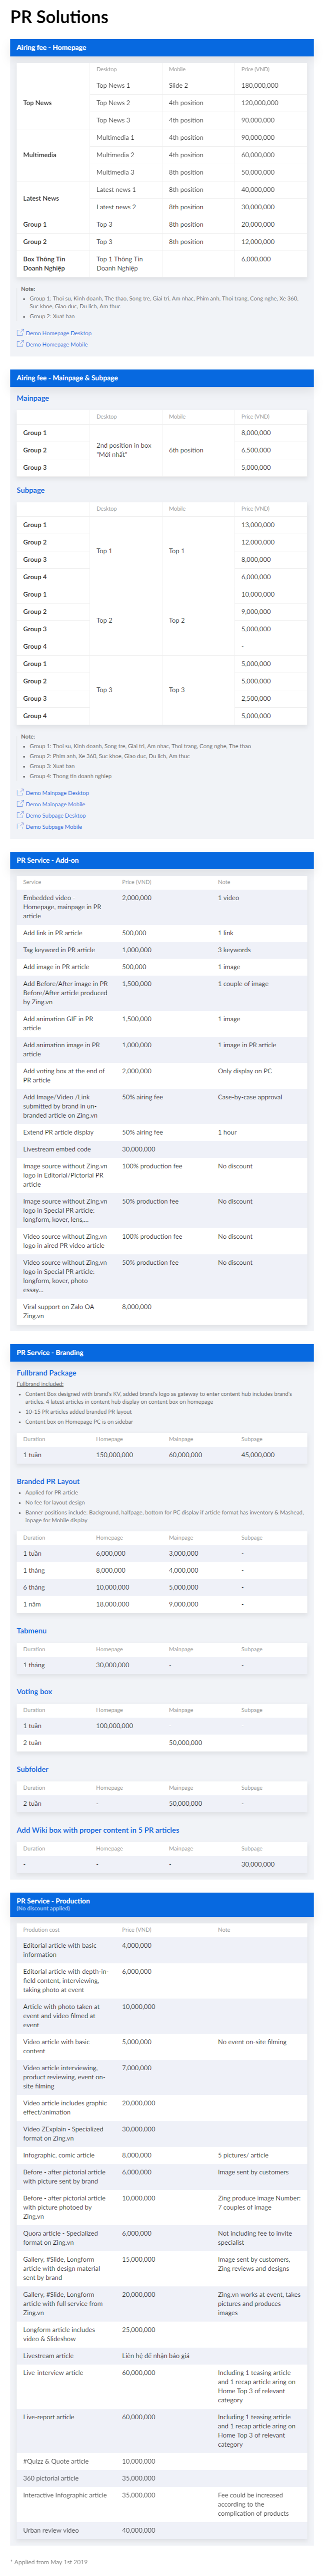334x2576 pixels.
Task: Click the PR Service - Branding section header
Action: tap(167, 1353)
